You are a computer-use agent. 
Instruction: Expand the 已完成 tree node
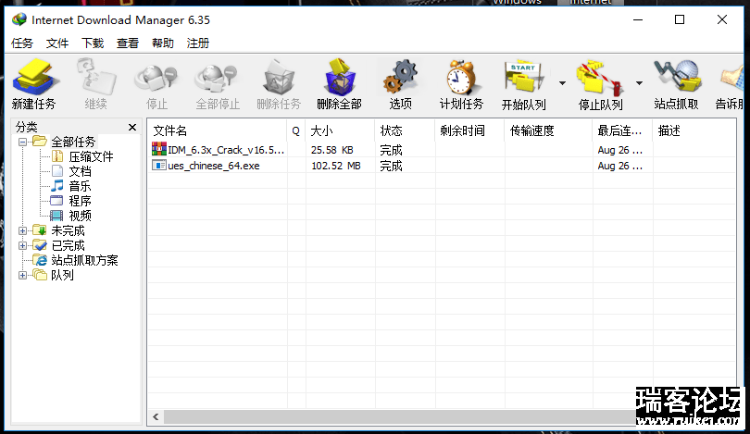(x=22, y=245)
